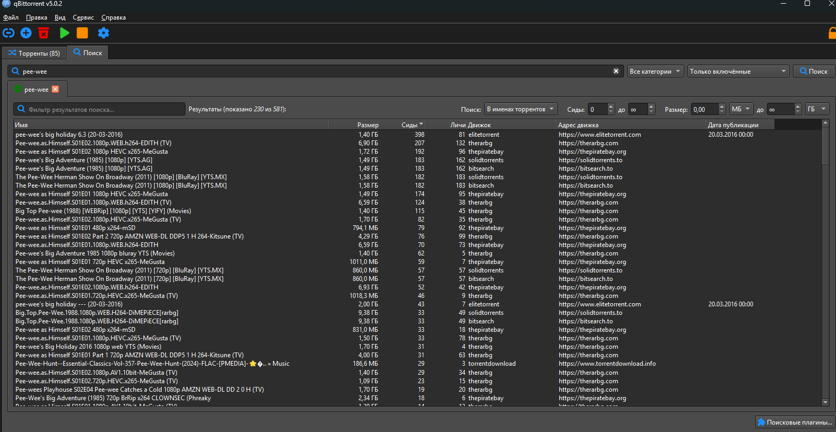Click the orange lock icon at right

[x=832, y=33]
